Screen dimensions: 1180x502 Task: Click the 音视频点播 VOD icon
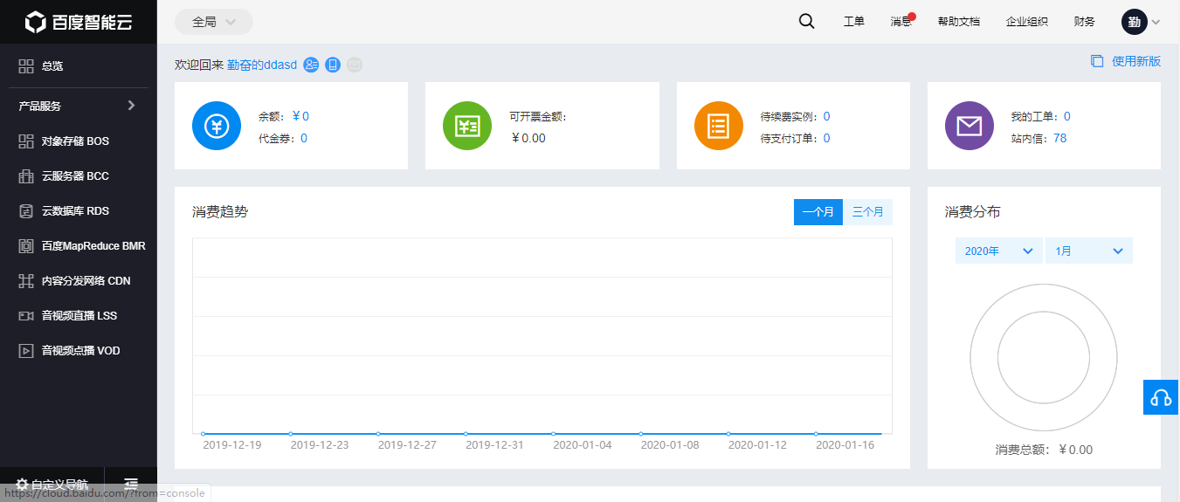[26, 350]
